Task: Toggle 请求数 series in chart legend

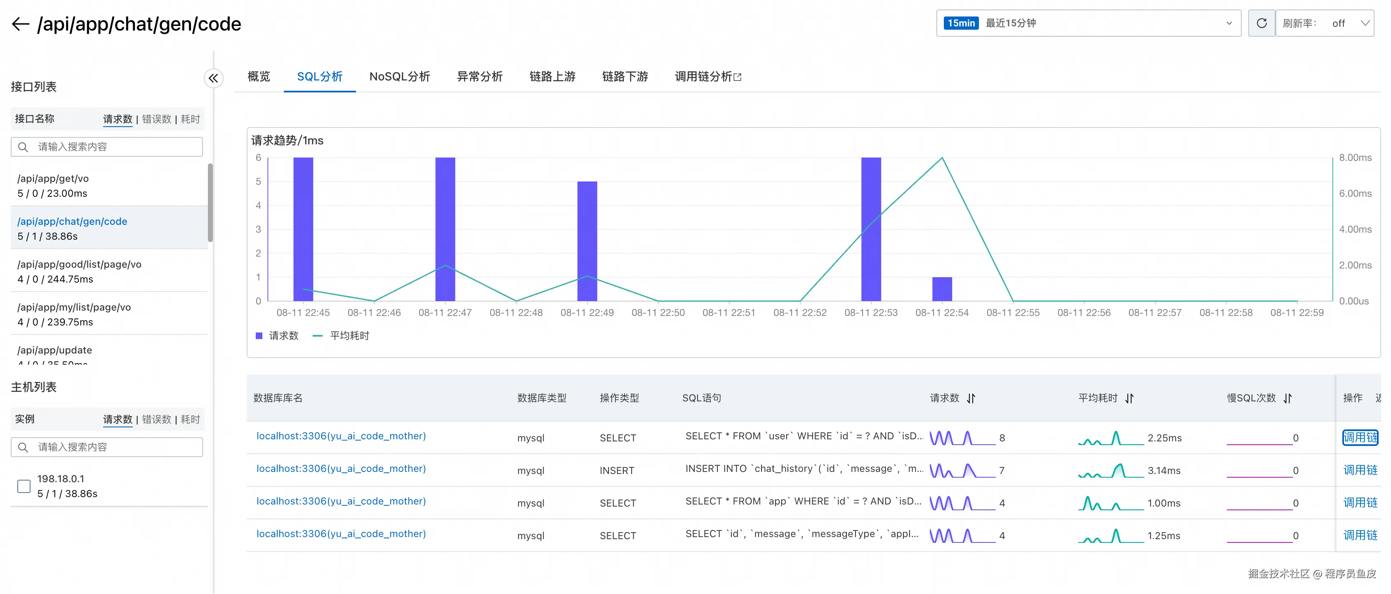Action: point(277,336)
